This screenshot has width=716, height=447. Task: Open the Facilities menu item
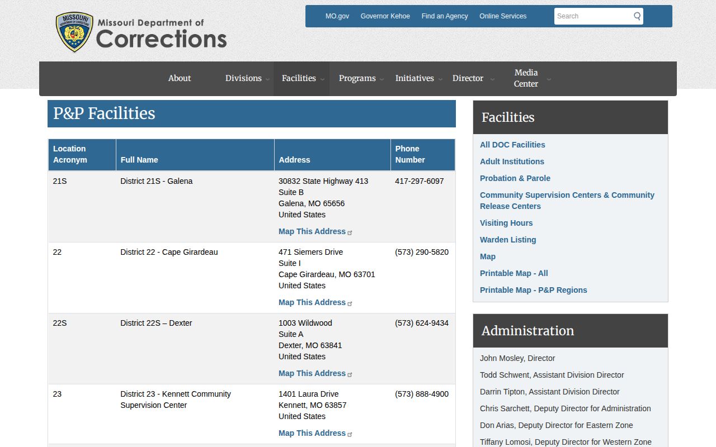(x=299, y=78)
